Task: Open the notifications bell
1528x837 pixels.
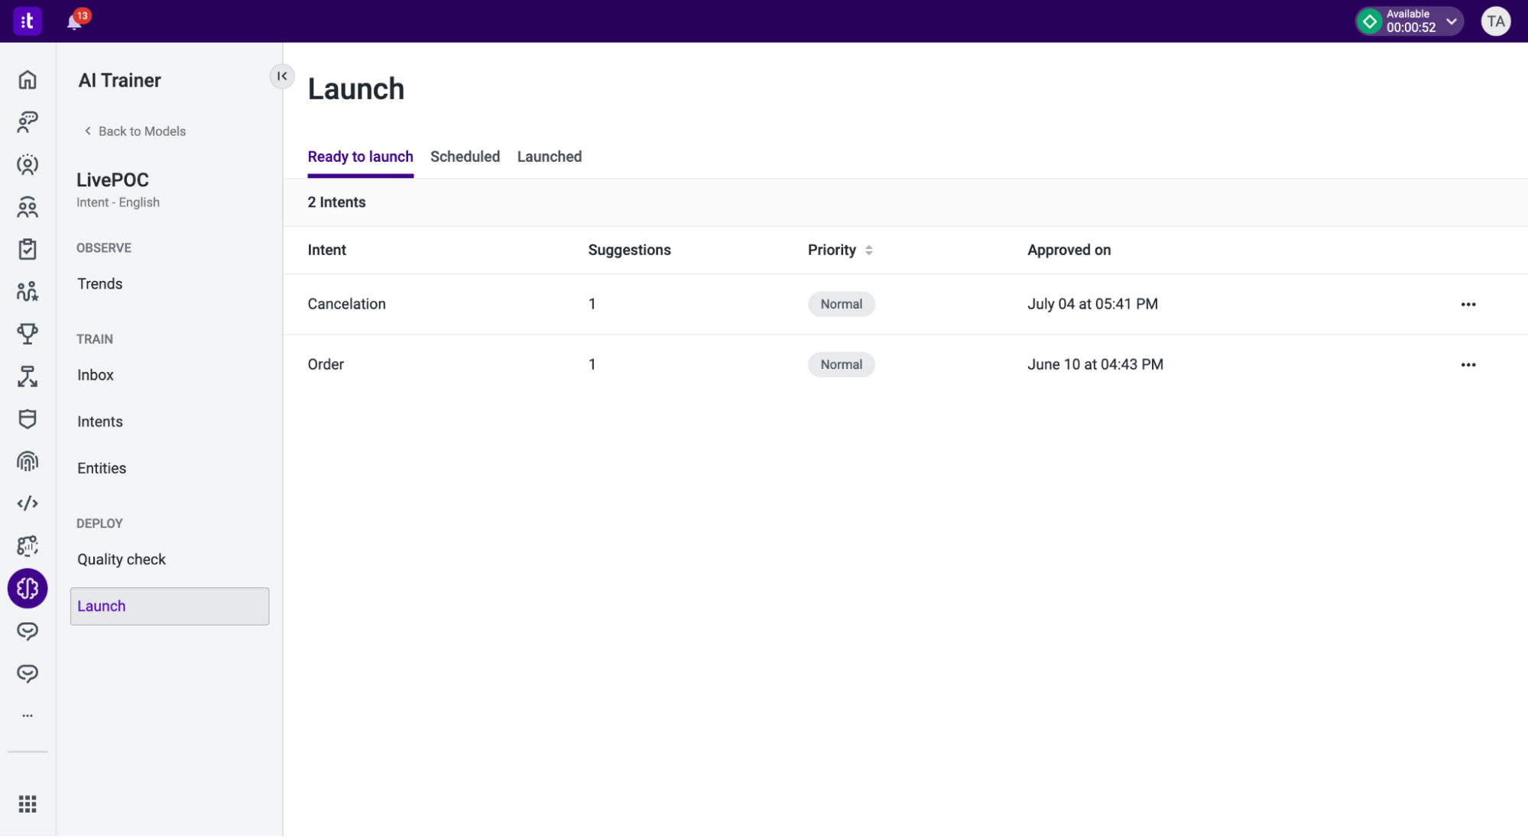Action: 74,21
